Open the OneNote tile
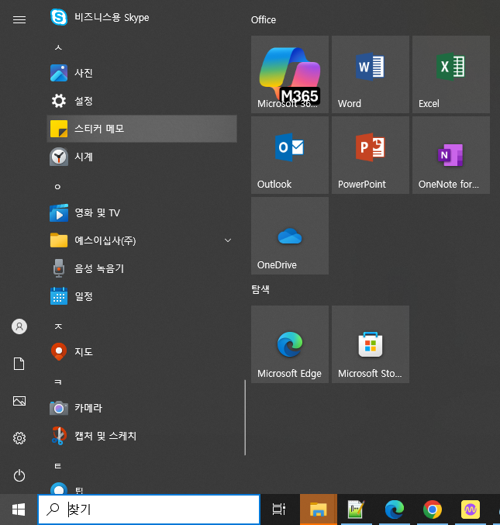Viewport: 500px width, 525px height. [451, 155]
